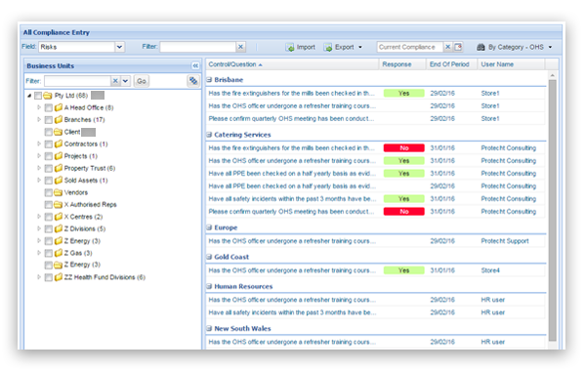Open the Field Risks dropdown
Viewport: 586px width, 371px height.
(119, 47)
